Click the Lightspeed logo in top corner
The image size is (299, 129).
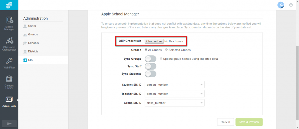(9, 5)
